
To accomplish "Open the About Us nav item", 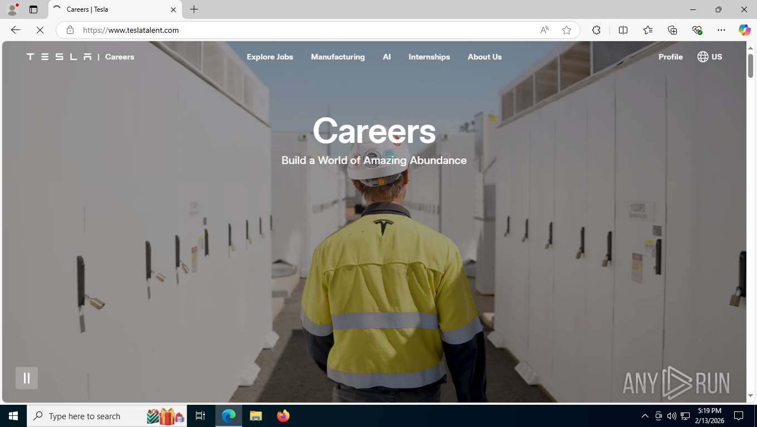I will coord(485,57).
